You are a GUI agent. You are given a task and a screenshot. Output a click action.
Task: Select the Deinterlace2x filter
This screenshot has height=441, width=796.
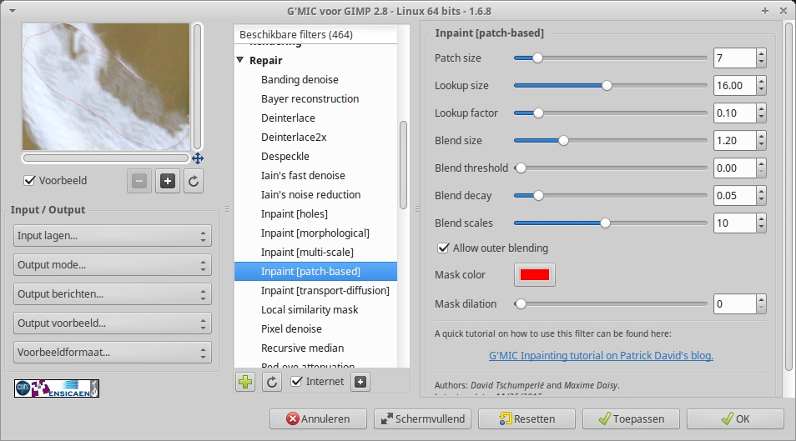tap(294, 137)
